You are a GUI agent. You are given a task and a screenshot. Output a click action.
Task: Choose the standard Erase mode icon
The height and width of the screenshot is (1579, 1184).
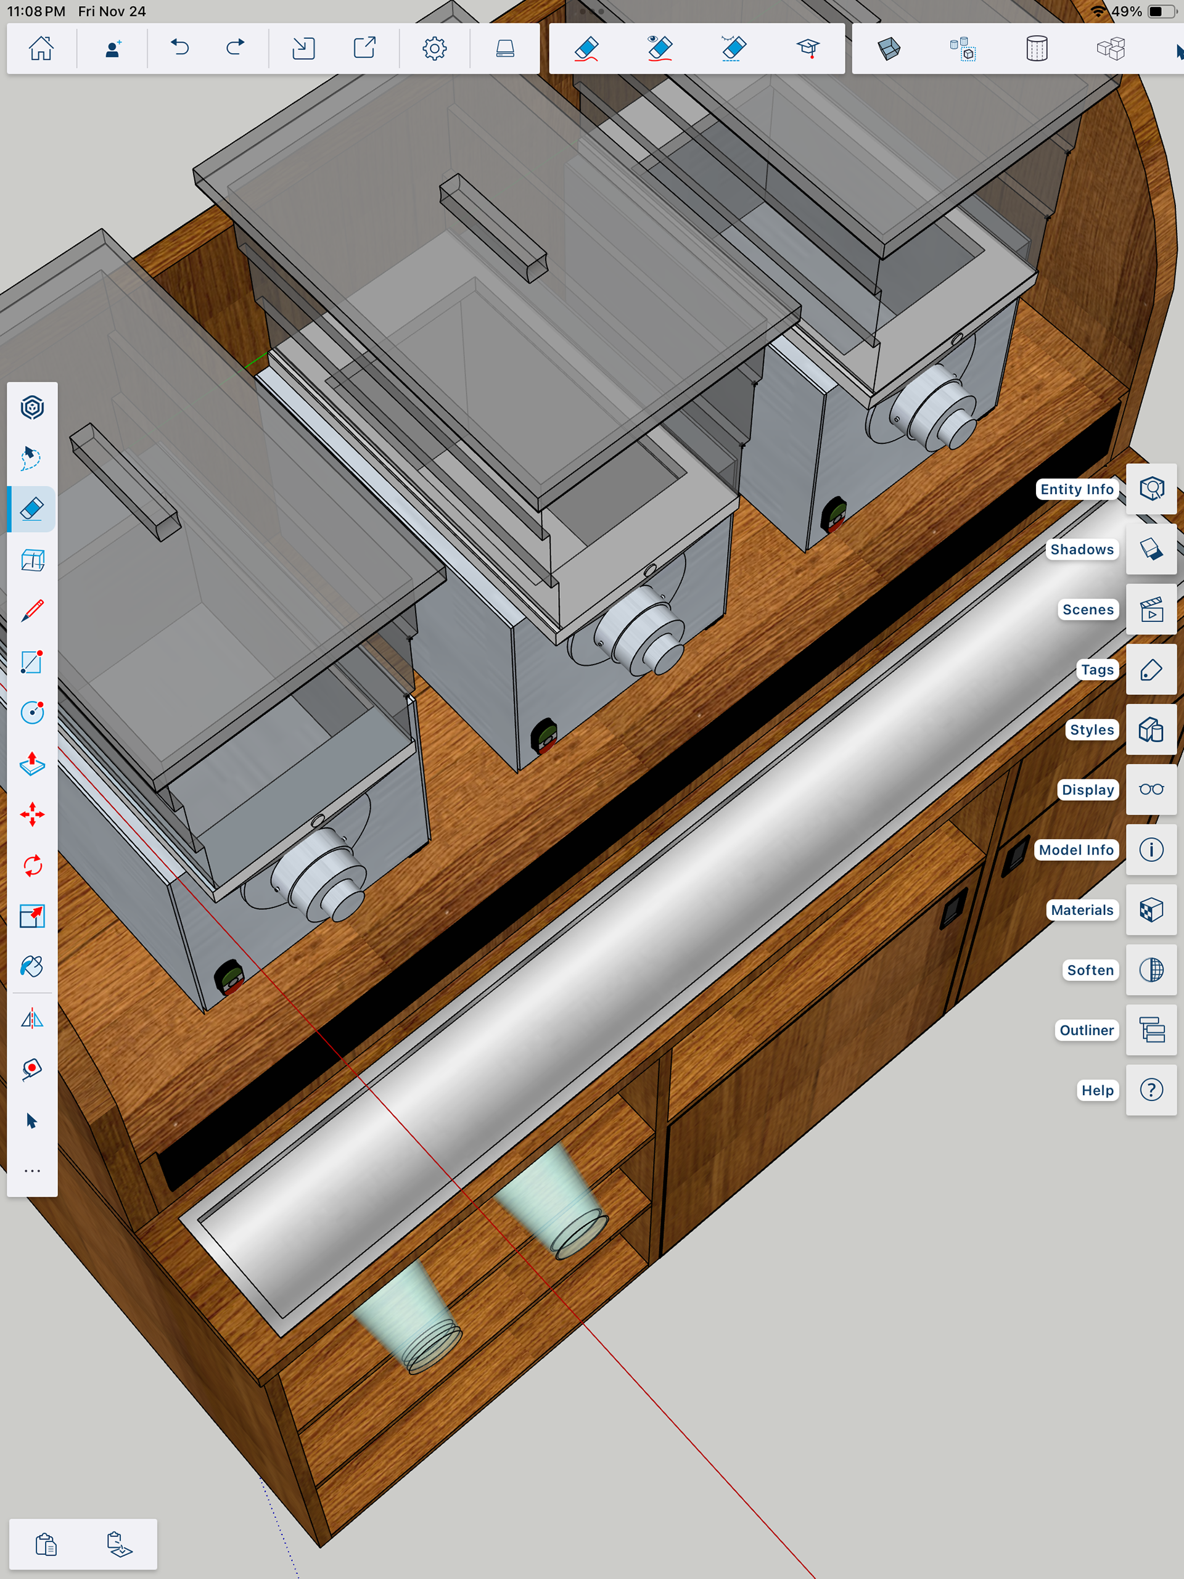(586, 49)
